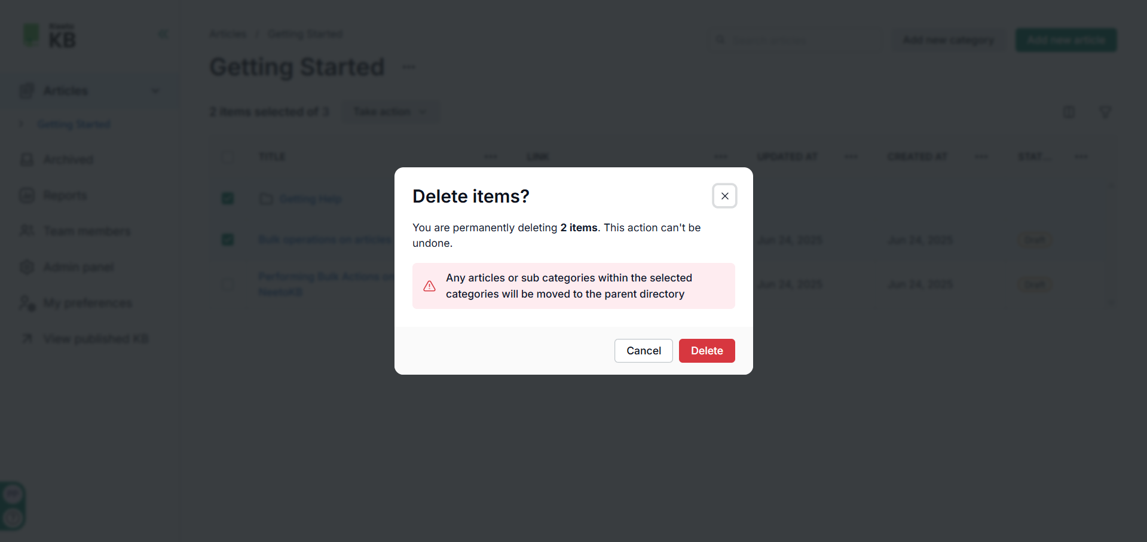Cancel the delete items dialog
Screen dimensions: 1147x542
pyautogui.click(x=644, y=351)
